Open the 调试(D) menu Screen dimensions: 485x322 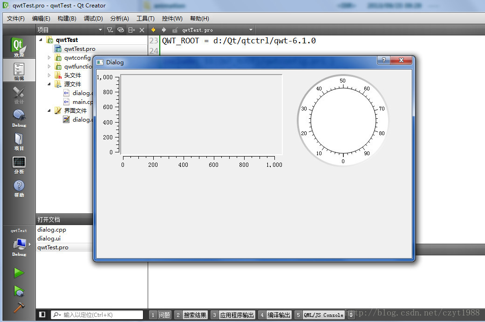[93, 19]
